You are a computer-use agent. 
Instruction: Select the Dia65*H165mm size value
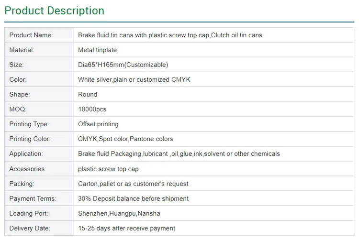point(123,65)
